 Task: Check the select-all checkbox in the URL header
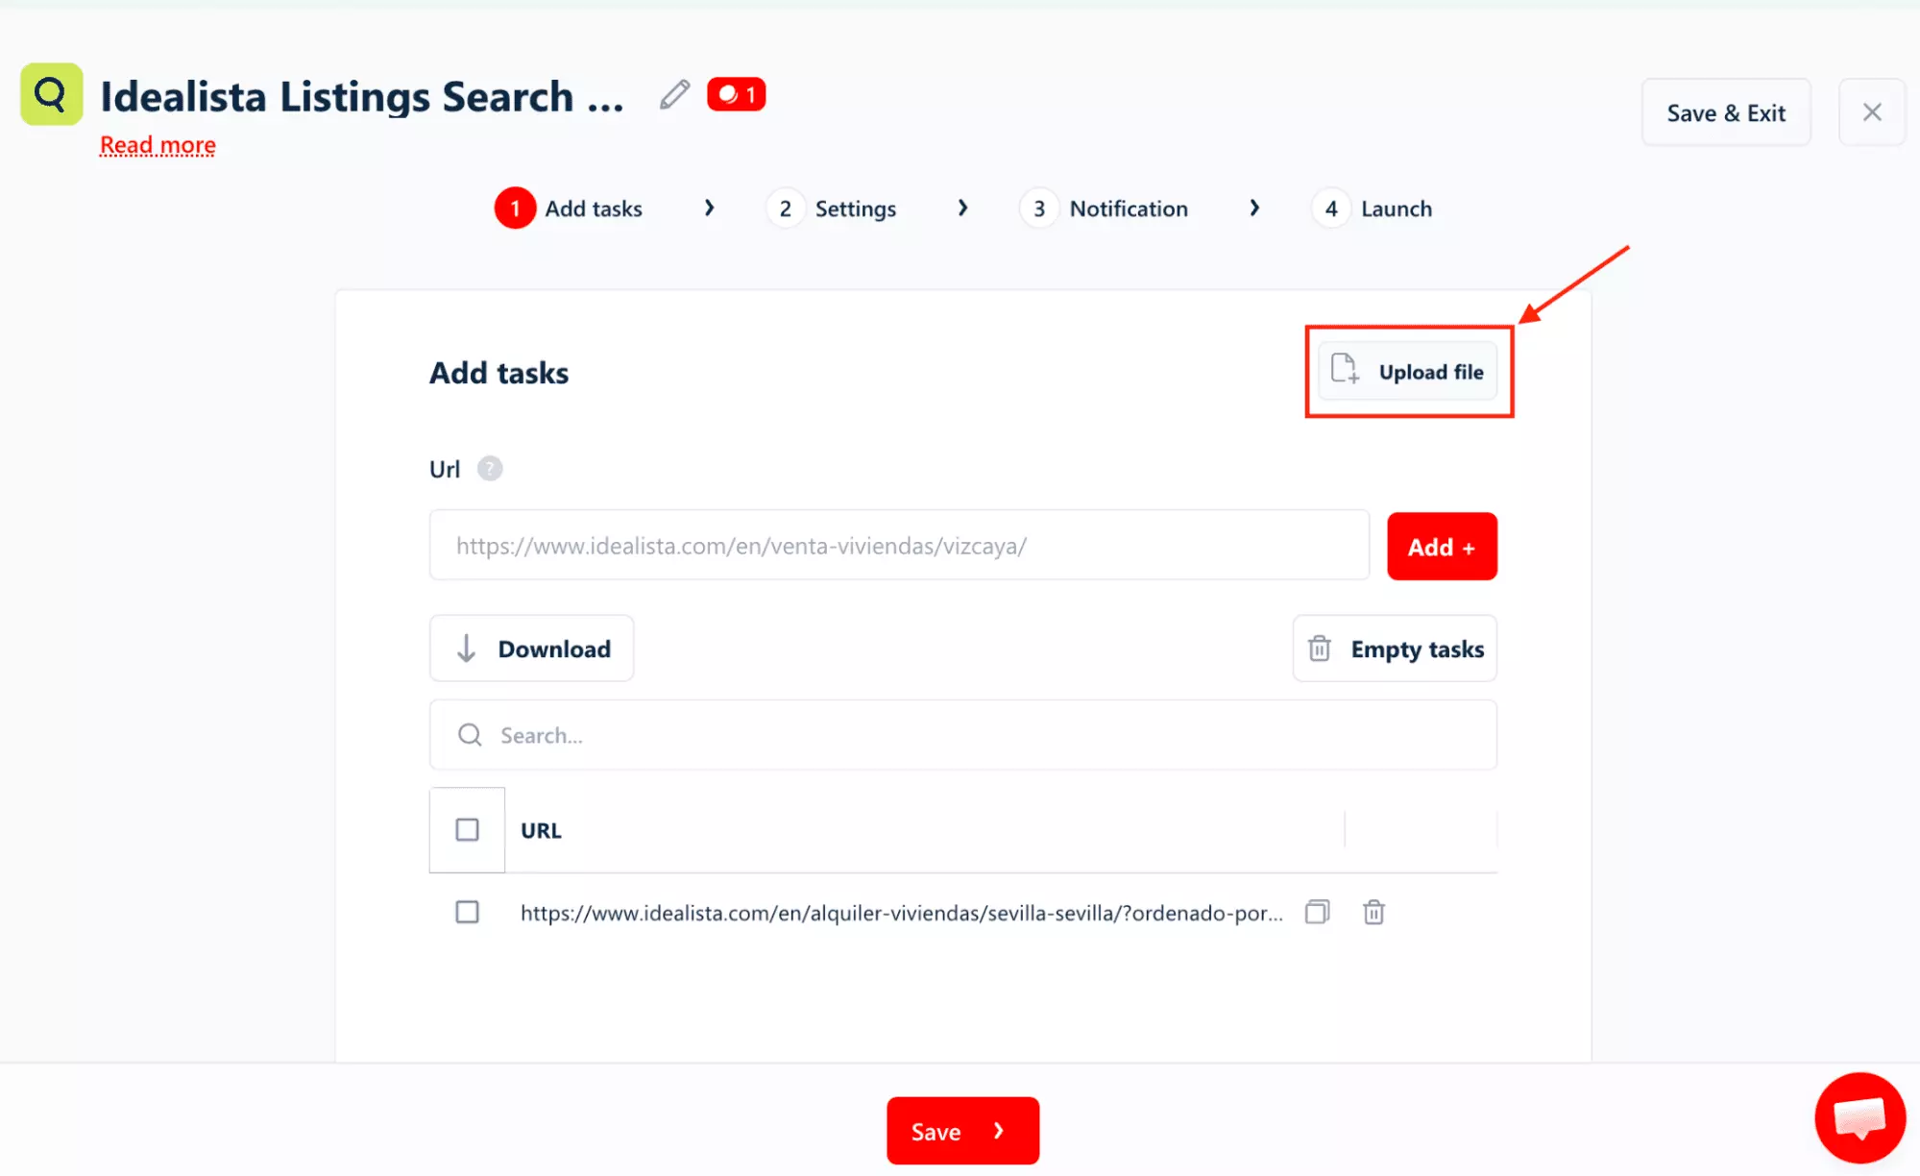coord(467,829)
